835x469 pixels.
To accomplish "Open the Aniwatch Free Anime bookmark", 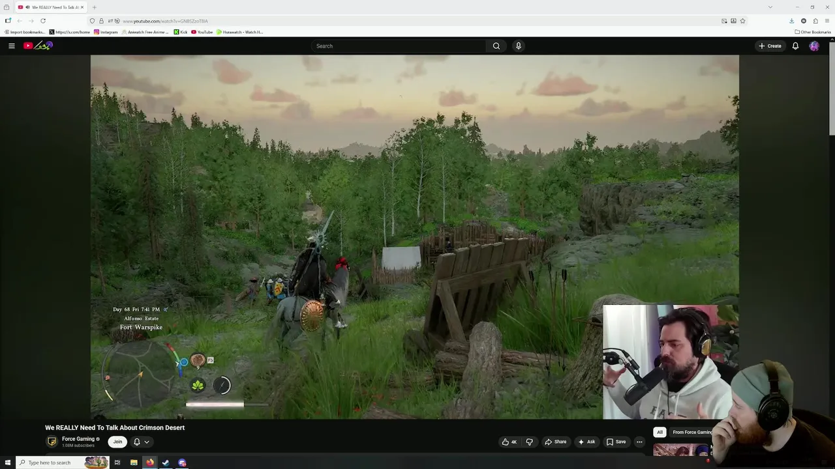I will click(x=145, y=32).
